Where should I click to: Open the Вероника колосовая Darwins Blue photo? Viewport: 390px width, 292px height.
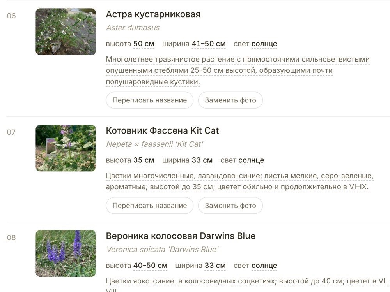coord(66,253)
